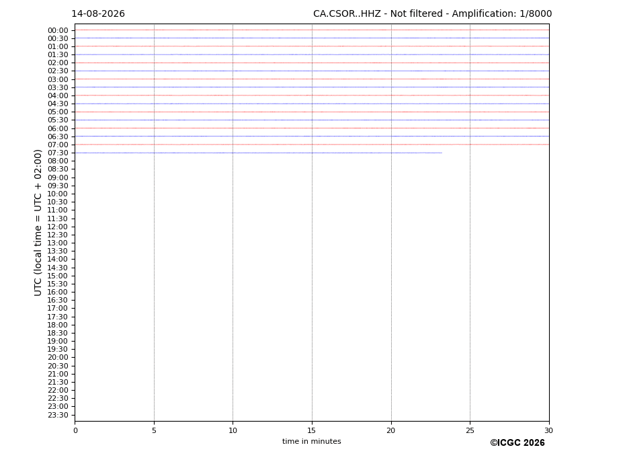Viewport: 623px width, 468px height.
Task: Click the 03:00 time row label
Action: (58, 79)
